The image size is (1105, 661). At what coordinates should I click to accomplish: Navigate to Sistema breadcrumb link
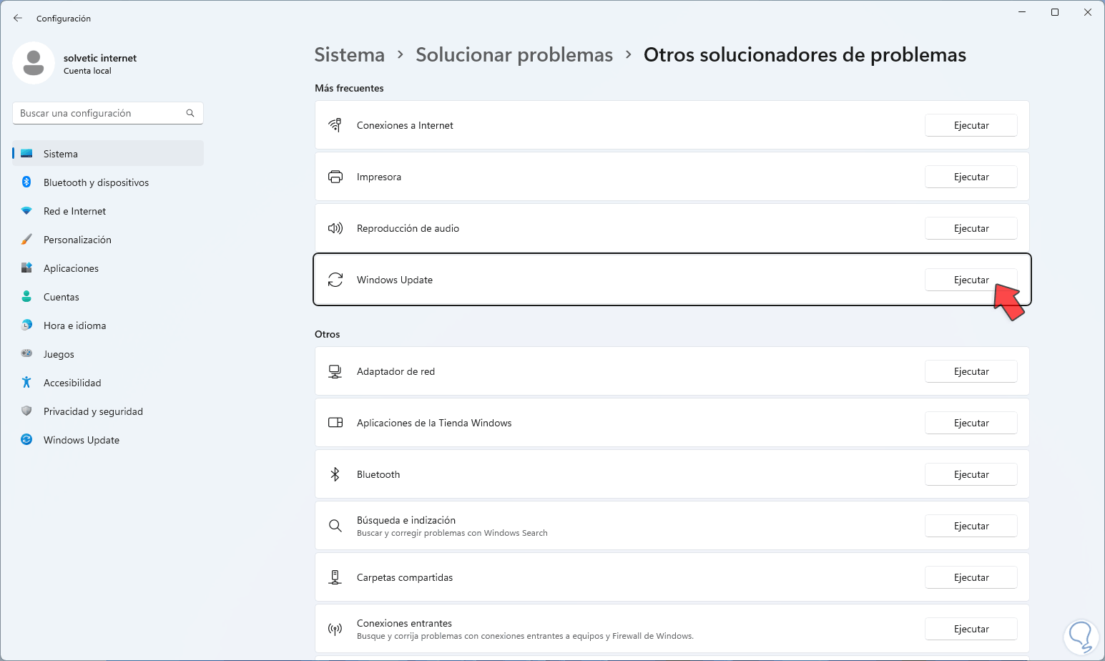coord(350,55)
